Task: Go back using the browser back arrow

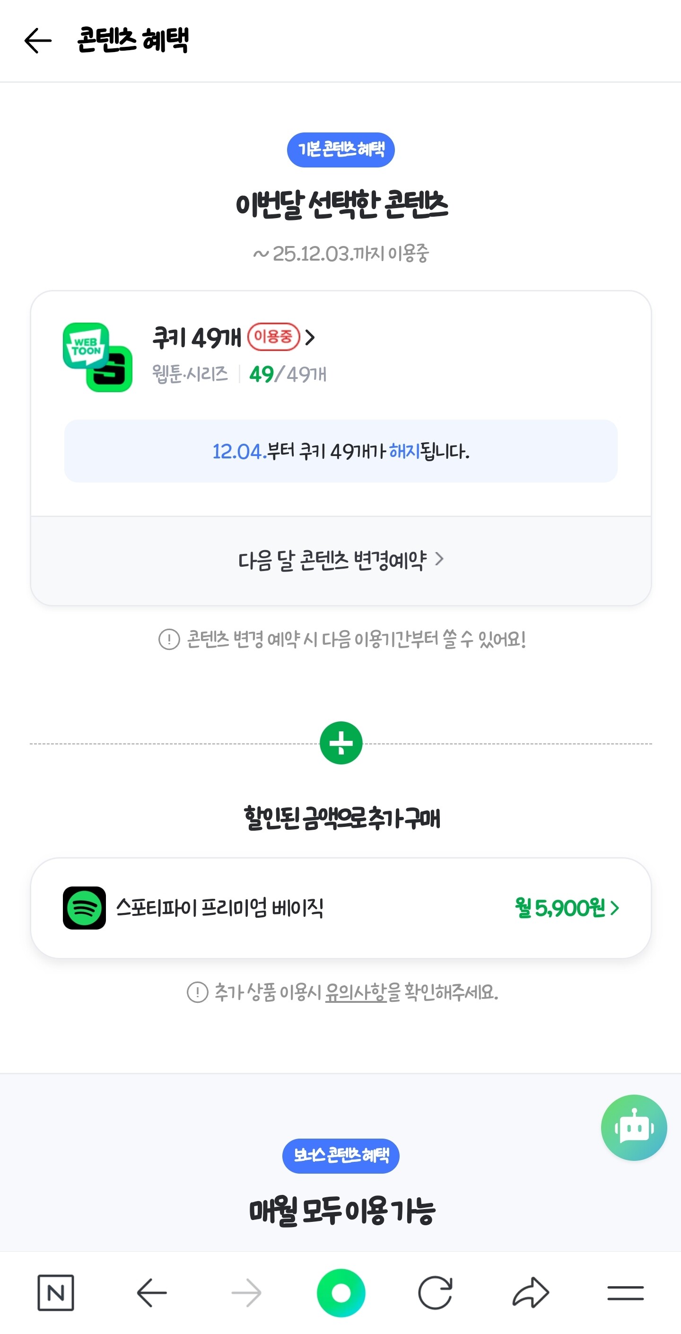Action: 151,1292
